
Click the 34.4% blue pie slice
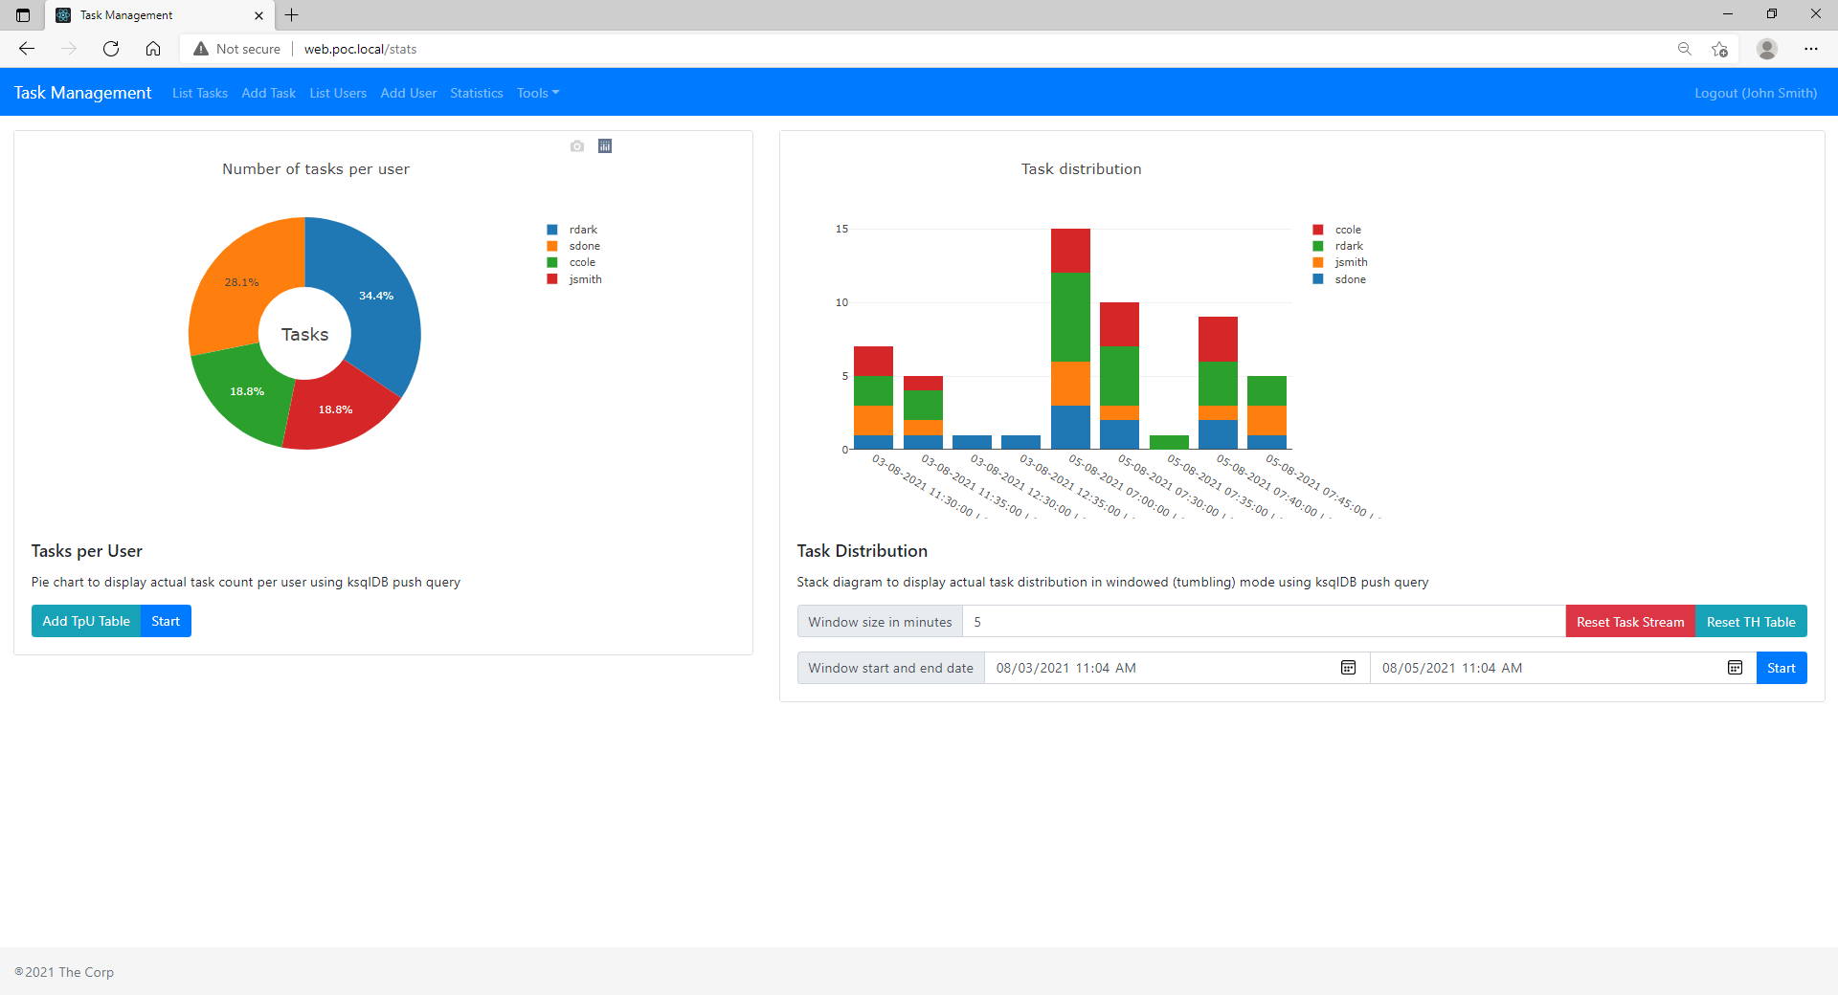(x=376, y=296)
